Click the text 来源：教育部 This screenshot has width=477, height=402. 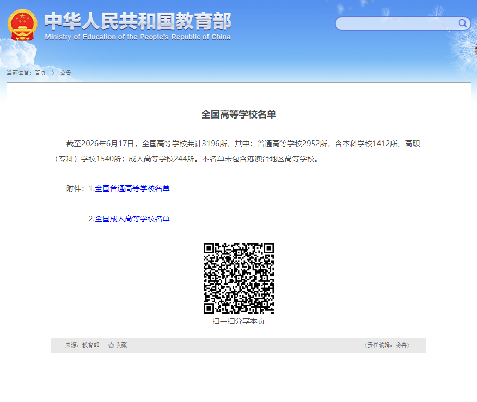coord(82,346)
